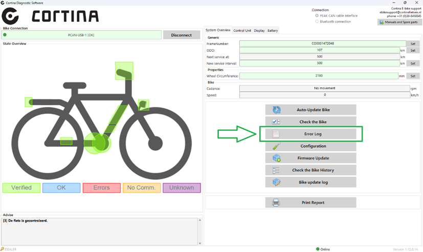Click the ebikesupport email address
423x252 pixels.
tap(400, 12)
